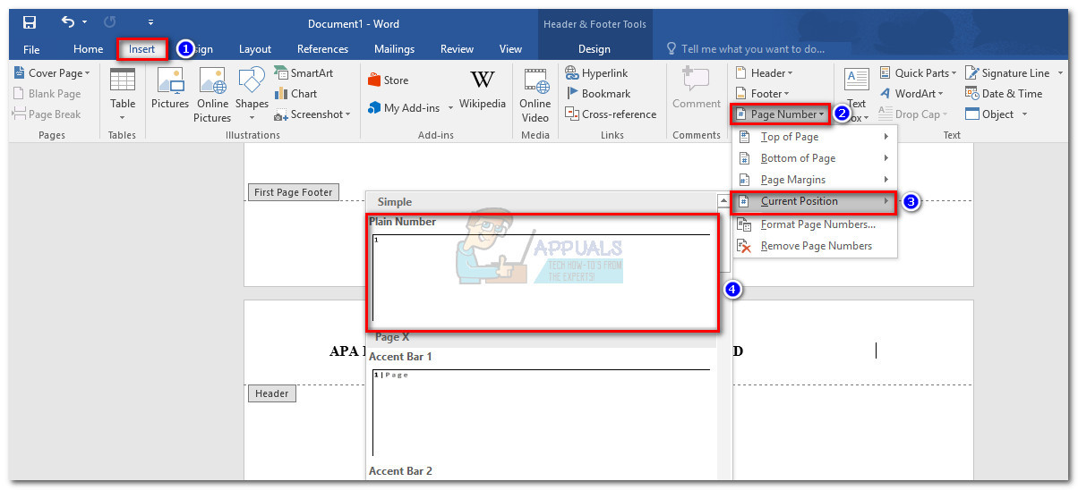Switch to the References tab
1078x490 pixels.
[x=322, y=49]
